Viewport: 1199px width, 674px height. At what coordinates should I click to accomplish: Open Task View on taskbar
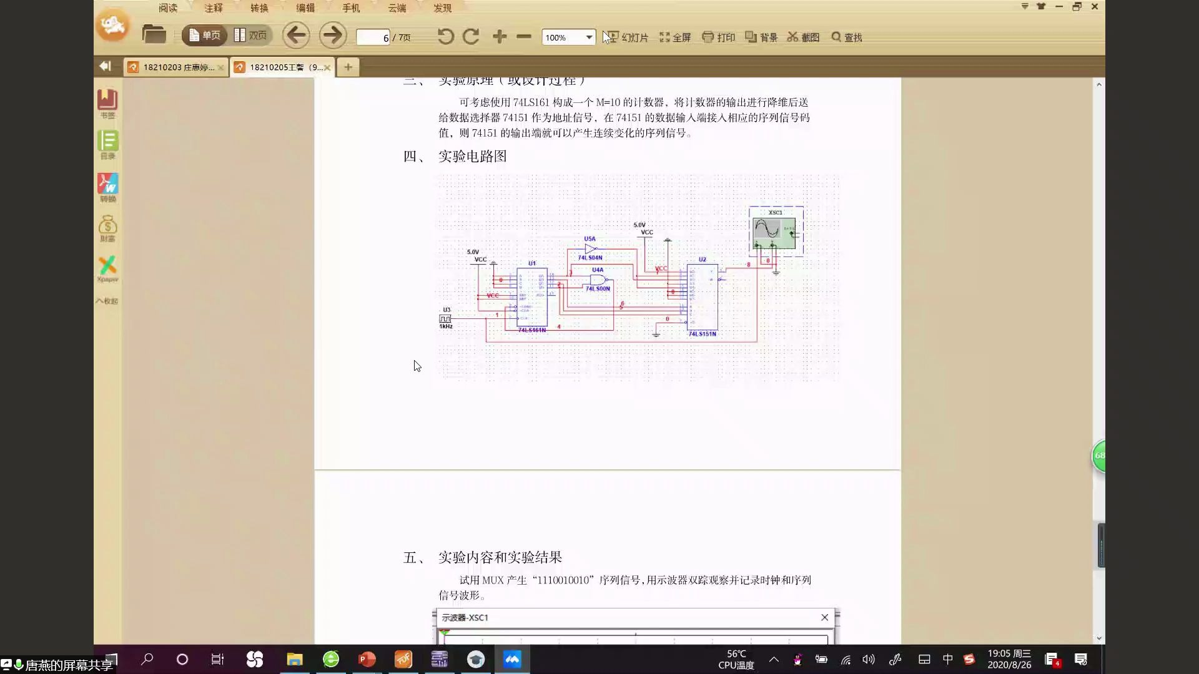point(217,659)
